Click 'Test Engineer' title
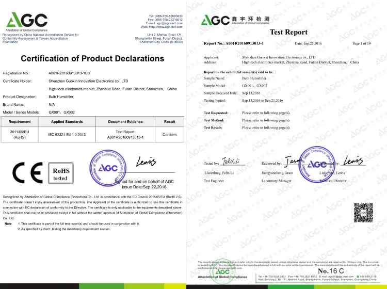Image resolution: width=387 pixels, height=289 pixels. pos(214,181)
